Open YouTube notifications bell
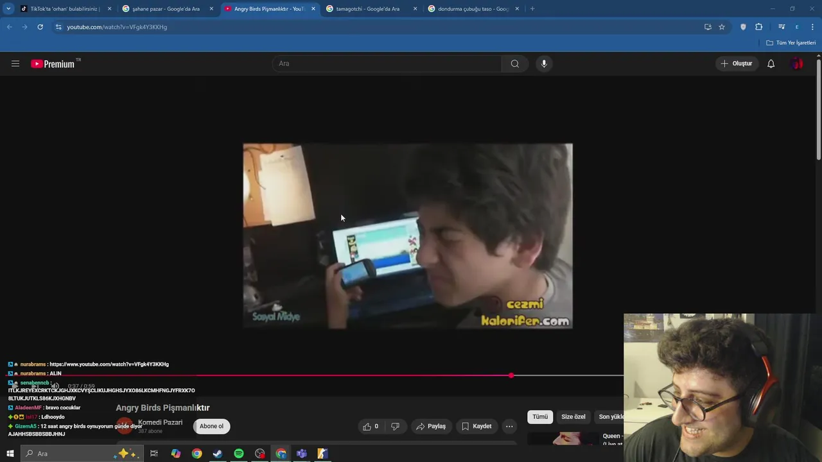Screen dimensions: 822x462 point(771,64)
